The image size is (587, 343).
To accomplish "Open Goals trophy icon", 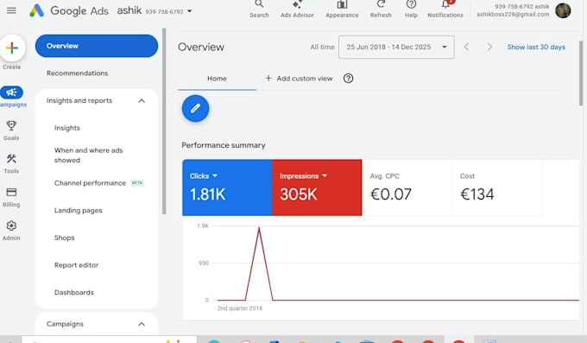I will [11, 125].
